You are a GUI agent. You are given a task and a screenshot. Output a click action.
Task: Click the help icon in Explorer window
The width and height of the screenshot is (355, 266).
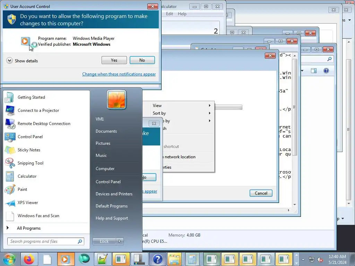326,71
